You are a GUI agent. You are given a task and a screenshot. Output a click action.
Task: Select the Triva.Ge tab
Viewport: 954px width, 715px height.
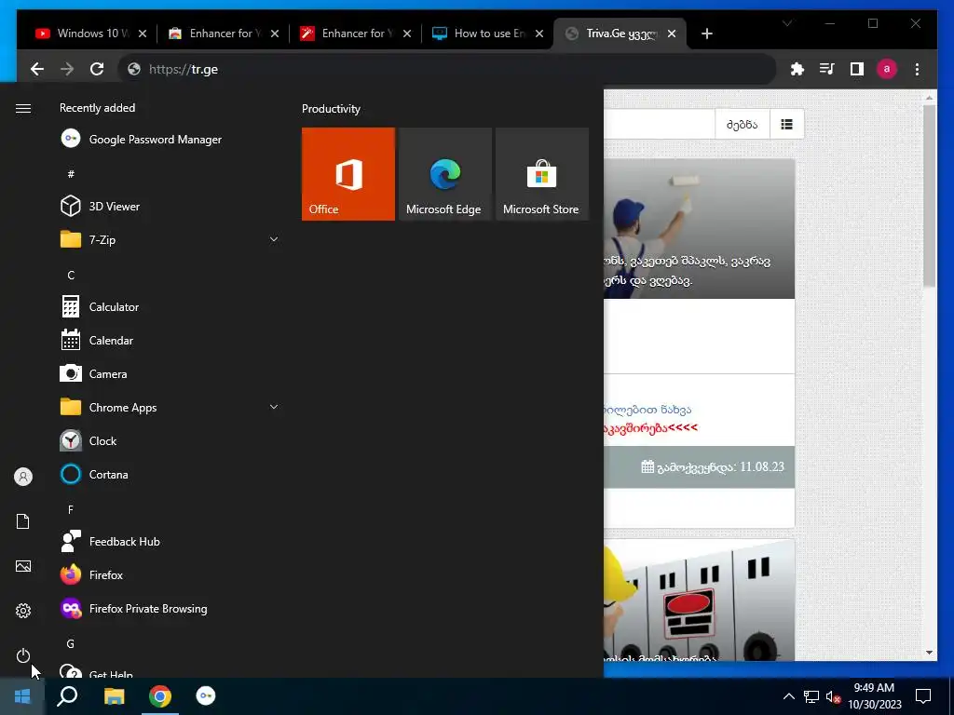[x=620, y=34]
